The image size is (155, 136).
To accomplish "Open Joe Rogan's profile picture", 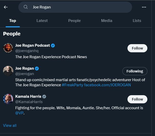I will pyautogui.click(x=8, y=71).
